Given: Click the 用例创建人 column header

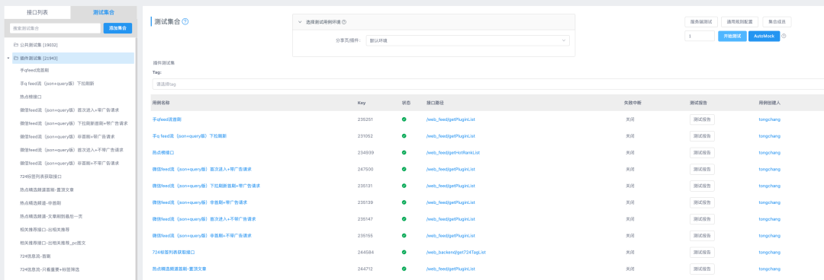Looking at the screenshot, I should click(x=769, y=103).
